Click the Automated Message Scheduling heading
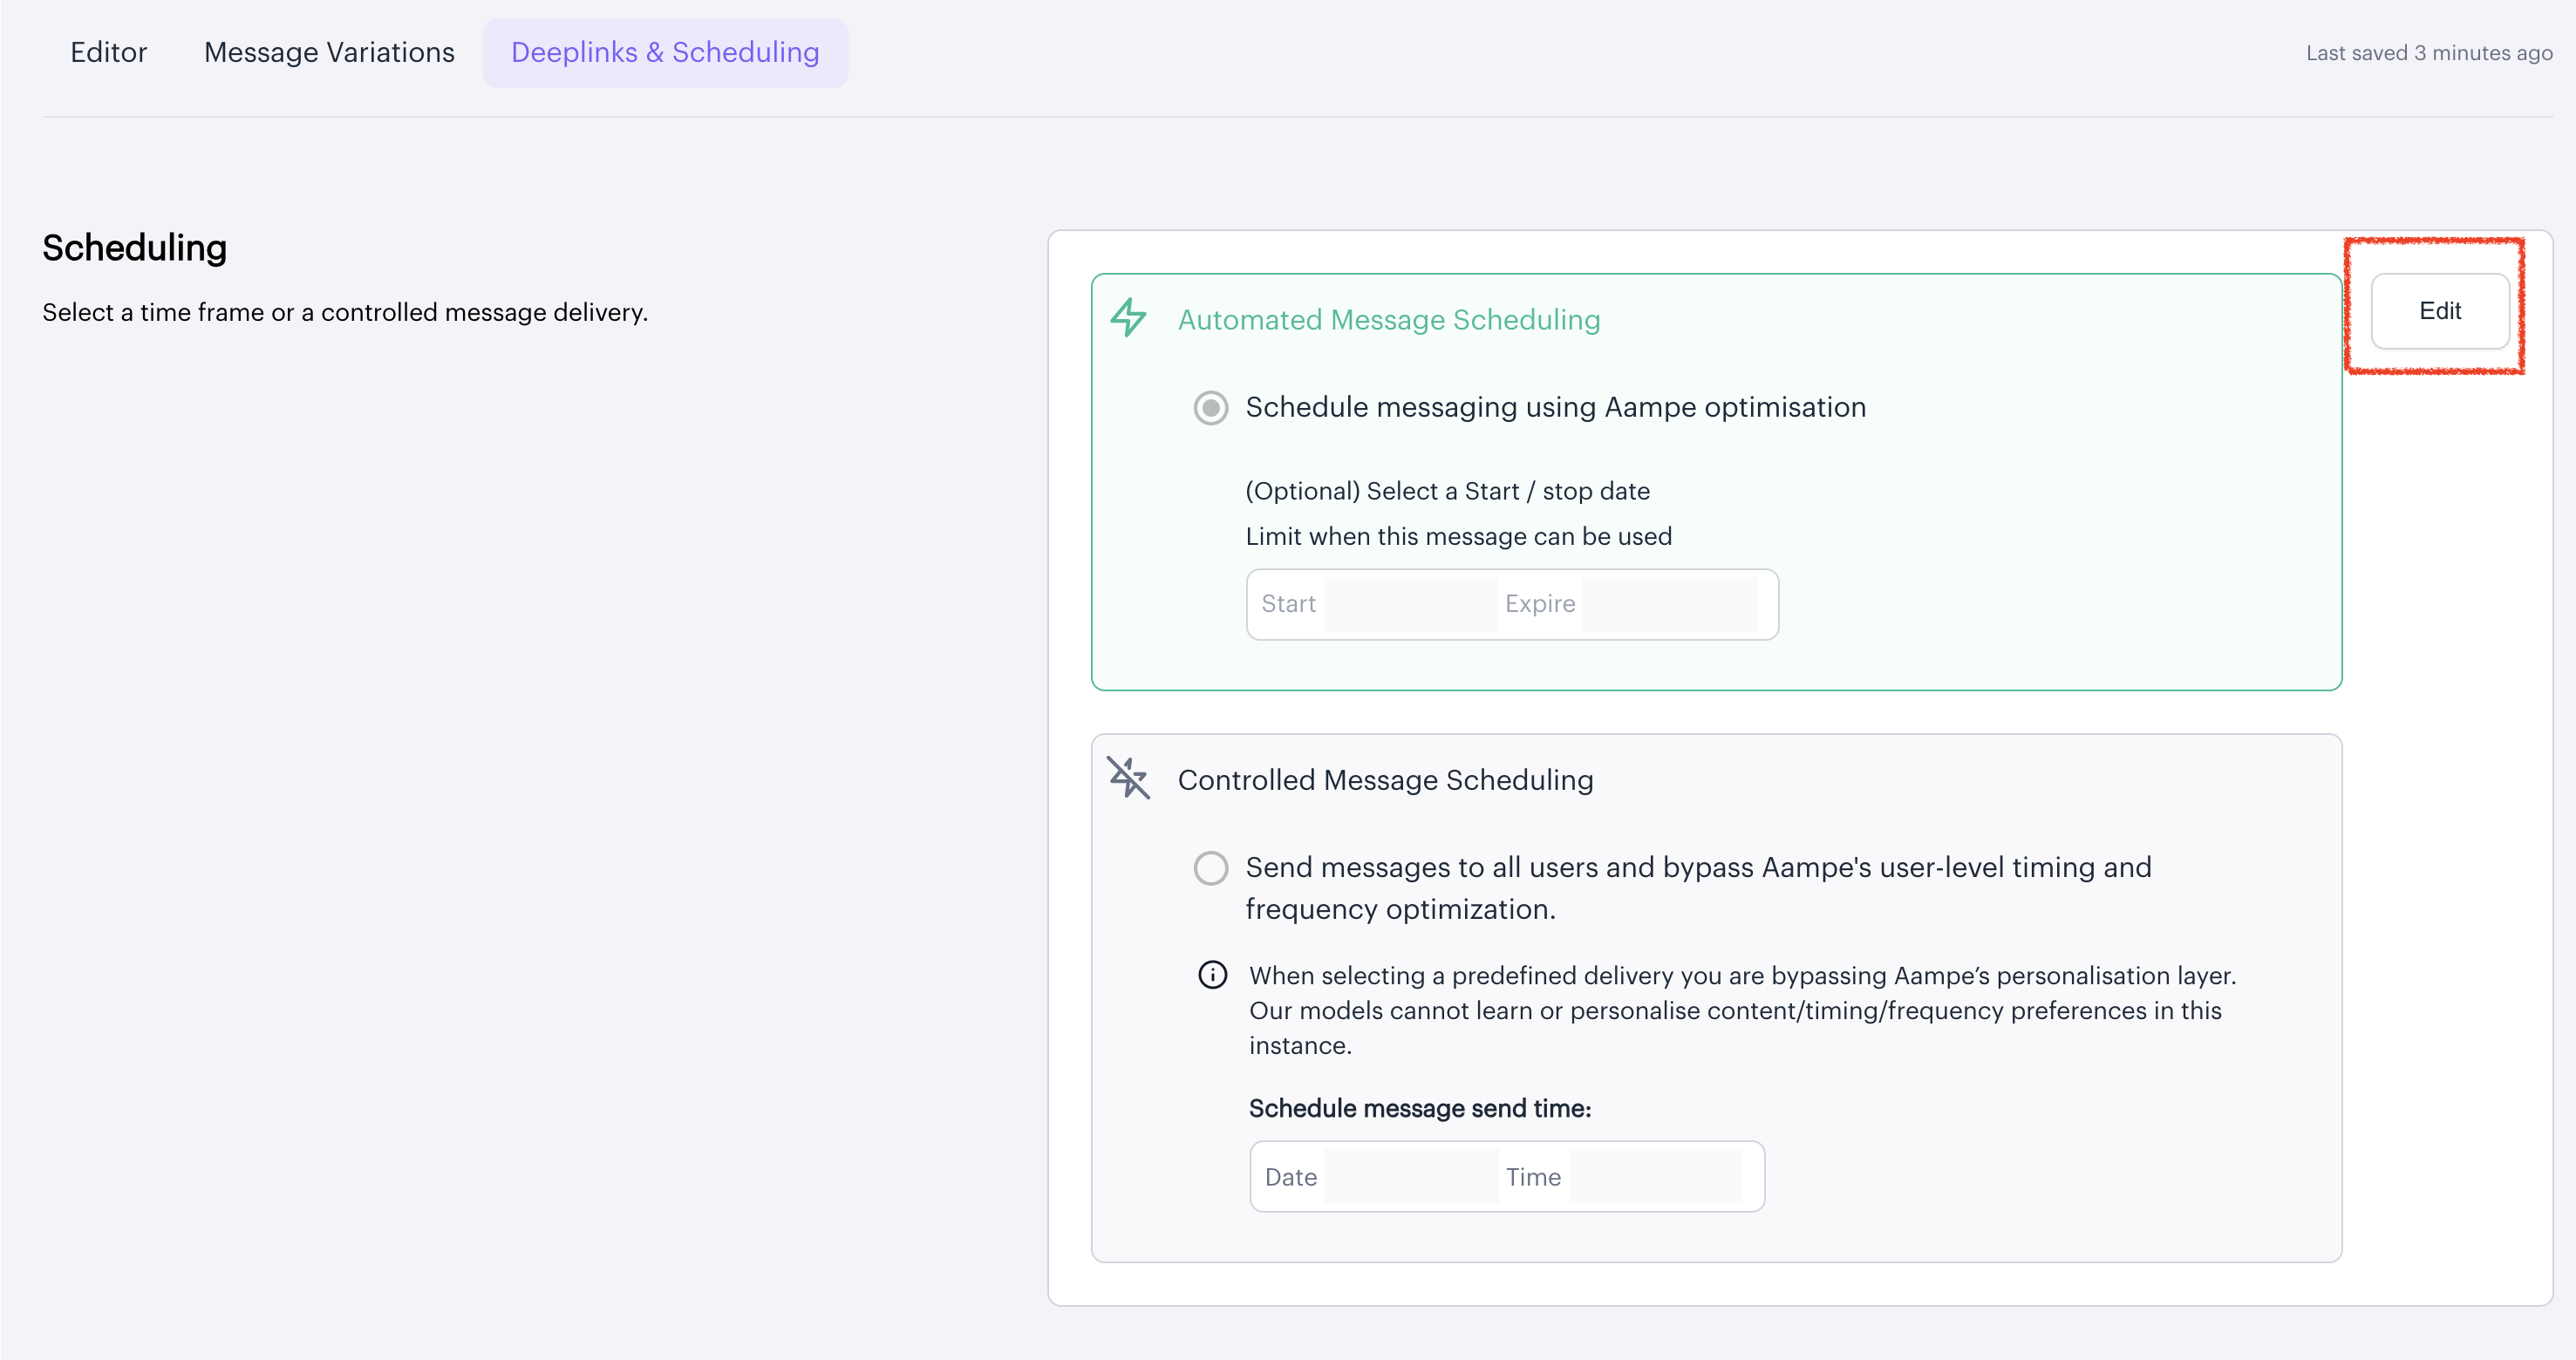Image resolution: width=2576 pixels, height=1360 pixels. [x=1388, y=320]
